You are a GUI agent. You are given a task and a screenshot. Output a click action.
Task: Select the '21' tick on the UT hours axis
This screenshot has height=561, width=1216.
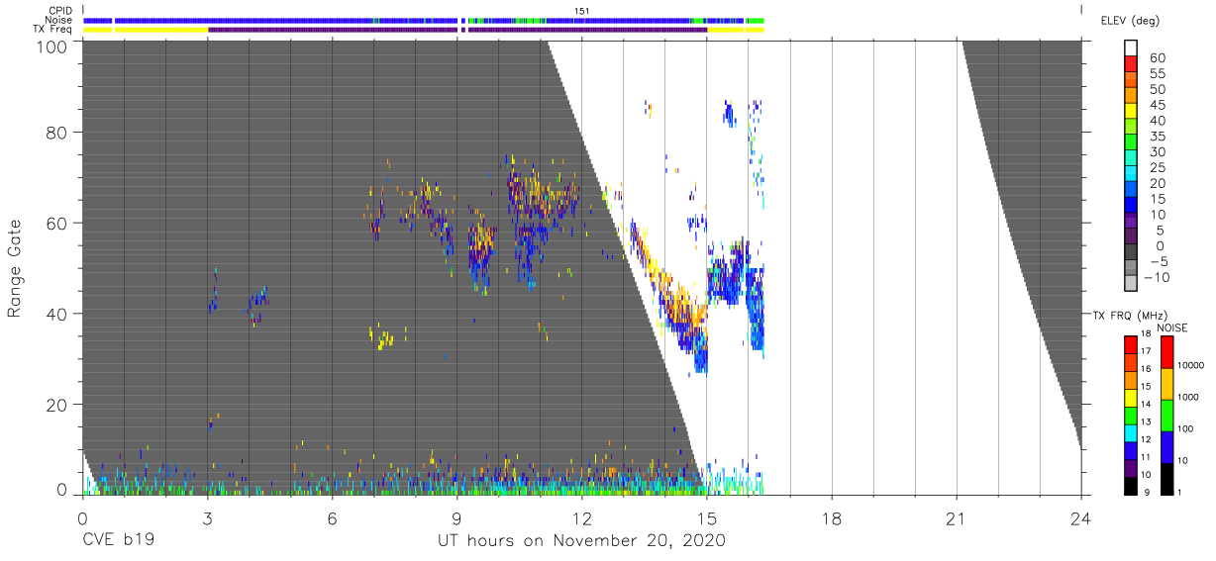pos(956,517)
